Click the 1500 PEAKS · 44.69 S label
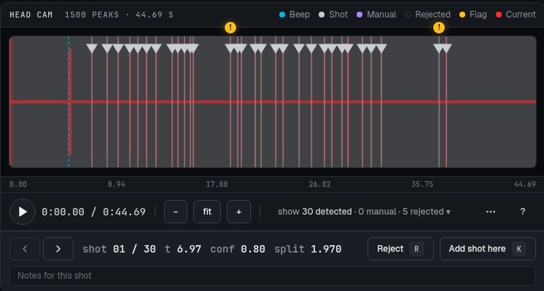Image resolution: width=544 pixels, height=291 pixels. click(119, 15)
